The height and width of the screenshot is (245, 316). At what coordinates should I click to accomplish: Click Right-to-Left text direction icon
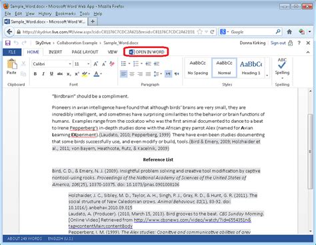click(177, 74)
